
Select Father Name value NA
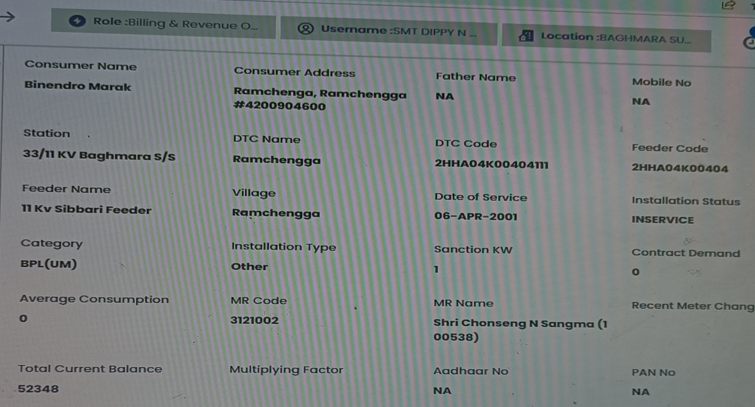pos(445,96)
